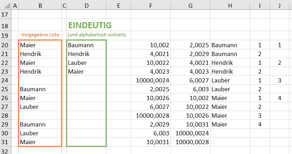Screen dimensions: 292x154
Task: Select Hendrik in green sorted list
Action: (87, 54)
